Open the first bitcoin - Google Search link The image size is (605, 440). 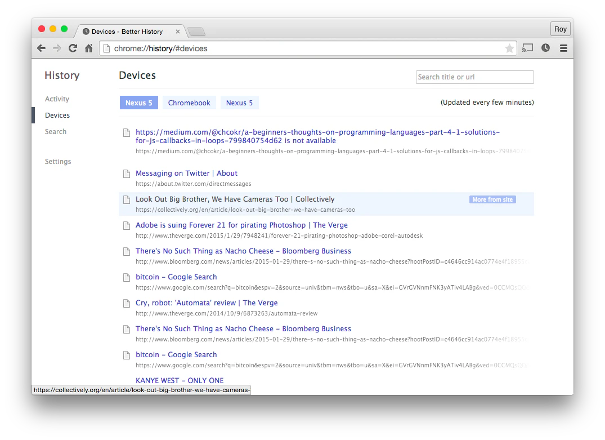(176, 277)
